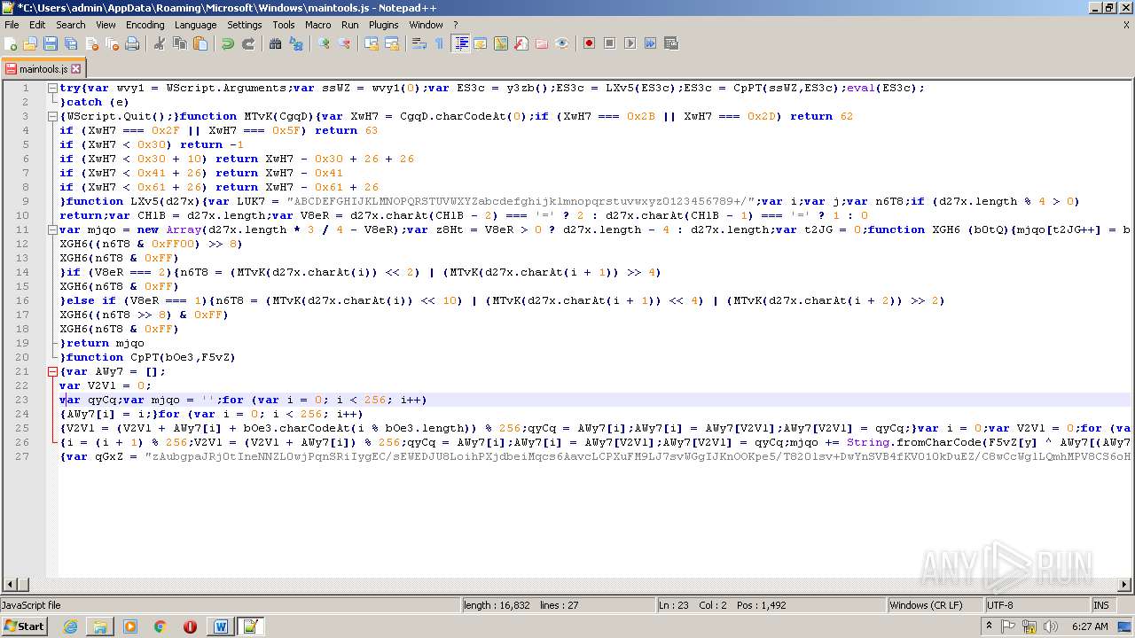Open the Edit menu
Screen dimensions: 1135x638
[x=37, y=25]
